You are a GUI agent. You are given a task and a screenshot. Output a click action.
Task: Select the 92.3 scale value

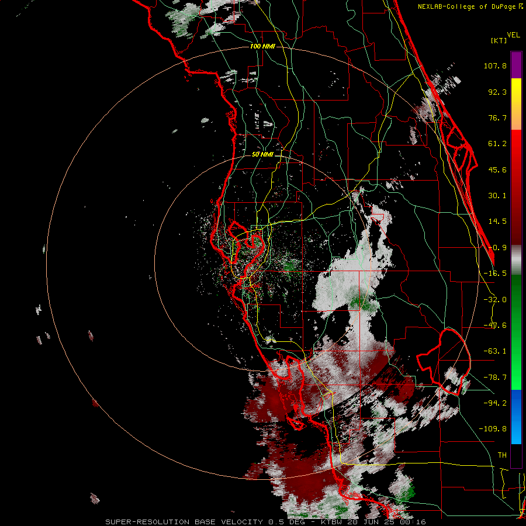coord(497,92)
